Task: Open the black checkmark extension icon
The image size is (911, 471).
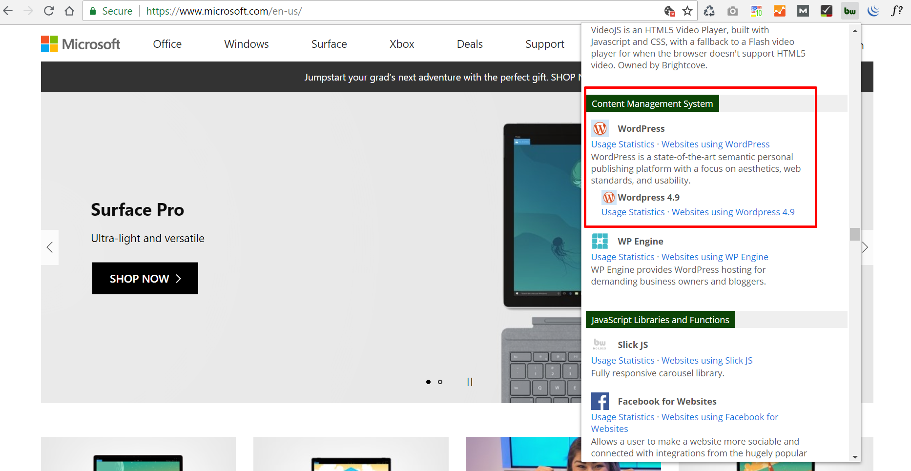Action: point(827,11)
